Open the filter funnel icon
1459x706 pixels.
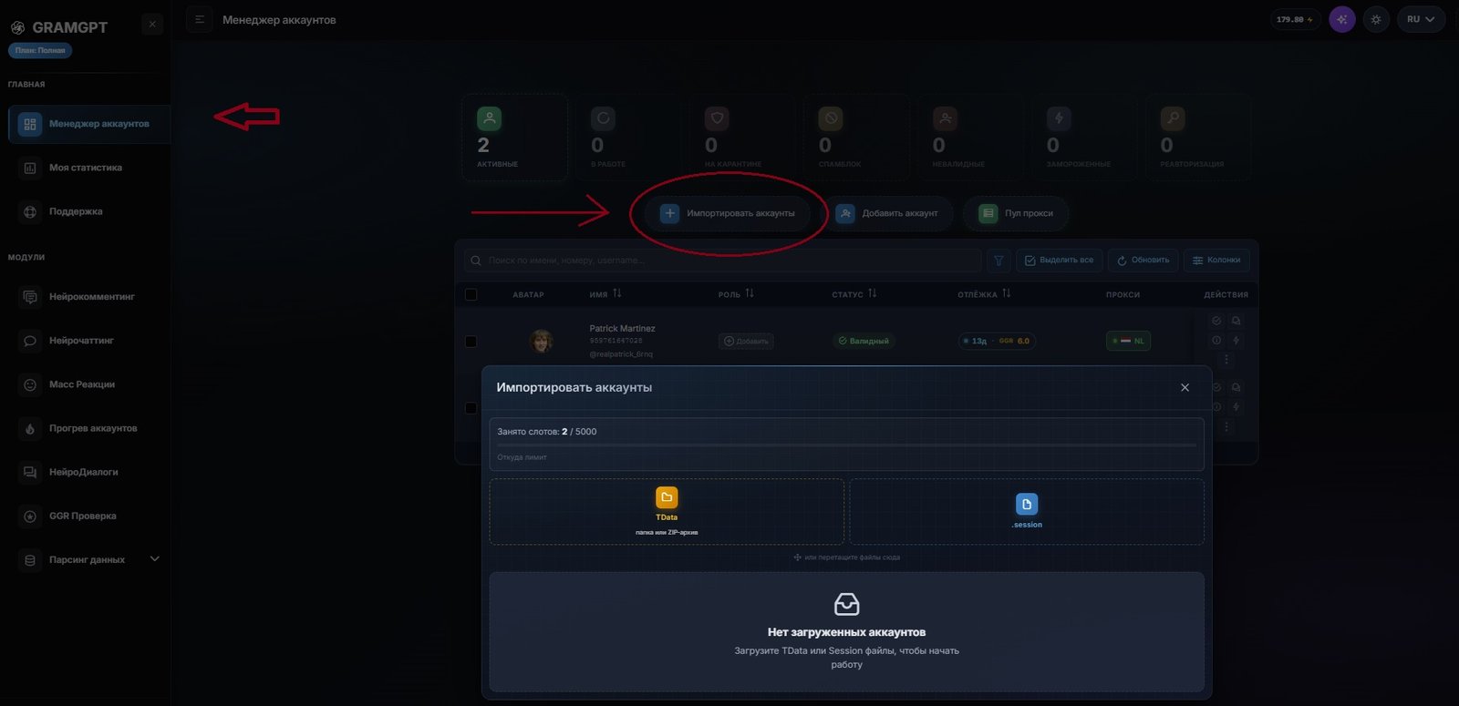(999, 261)
